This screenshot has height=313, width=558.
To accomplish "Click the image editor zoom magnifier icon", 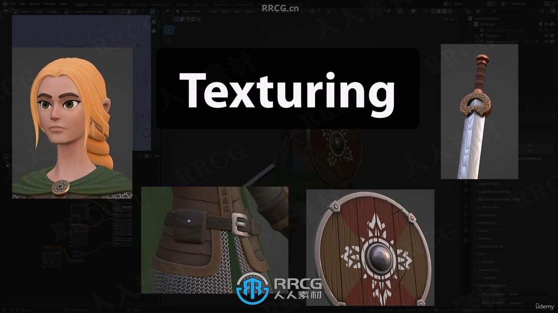I will click(x=154, y=21).
